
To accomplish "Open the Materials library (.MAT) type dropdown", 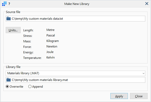I will 75,73.
